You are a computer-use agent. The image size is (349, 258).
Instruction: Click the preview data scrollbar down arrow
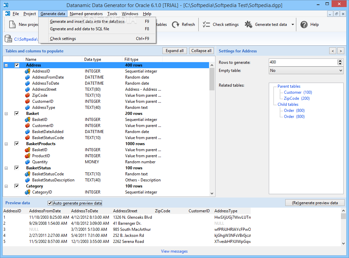click(343, 244)
